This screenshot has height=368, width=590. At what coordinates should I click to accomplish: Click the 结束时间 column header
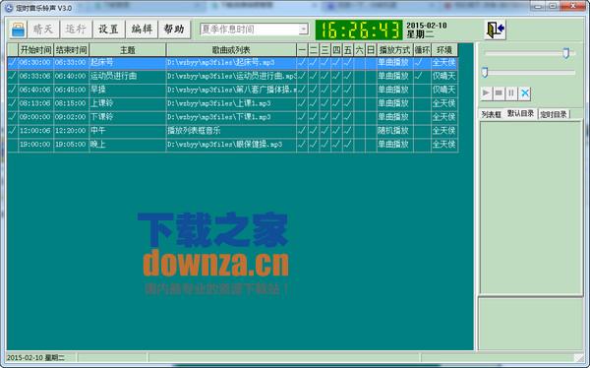click(x=71, y=50)
